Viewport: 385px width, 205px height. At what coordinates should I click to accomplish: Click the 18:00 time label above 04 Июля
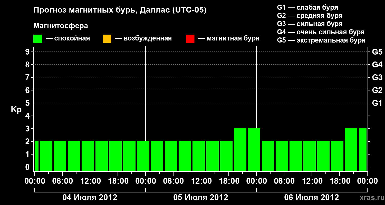[118, 181]
